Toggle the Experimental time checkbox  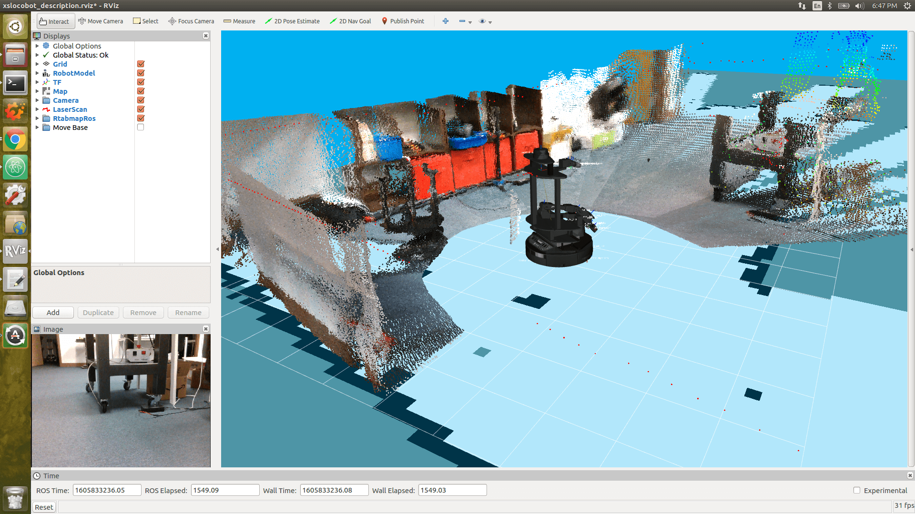[x=857, y=490]
